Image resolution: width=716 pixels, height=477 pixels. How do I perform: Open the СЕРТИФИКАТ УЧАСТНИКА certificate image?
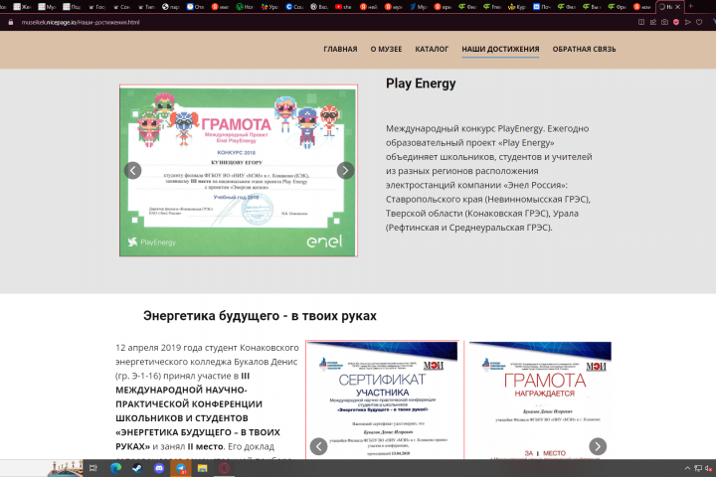(382, 399)
